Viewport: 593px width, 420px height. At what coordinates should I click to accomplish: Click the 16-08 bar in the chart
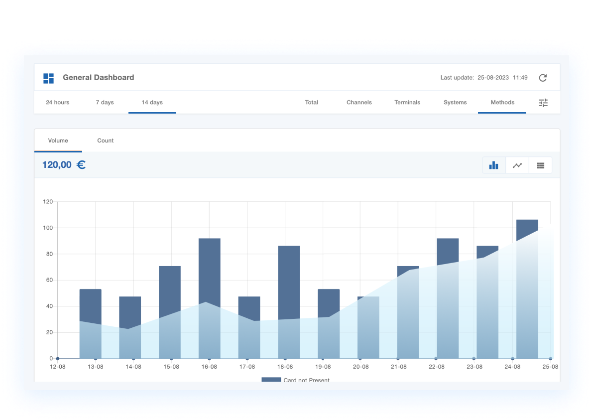[209, 269]
